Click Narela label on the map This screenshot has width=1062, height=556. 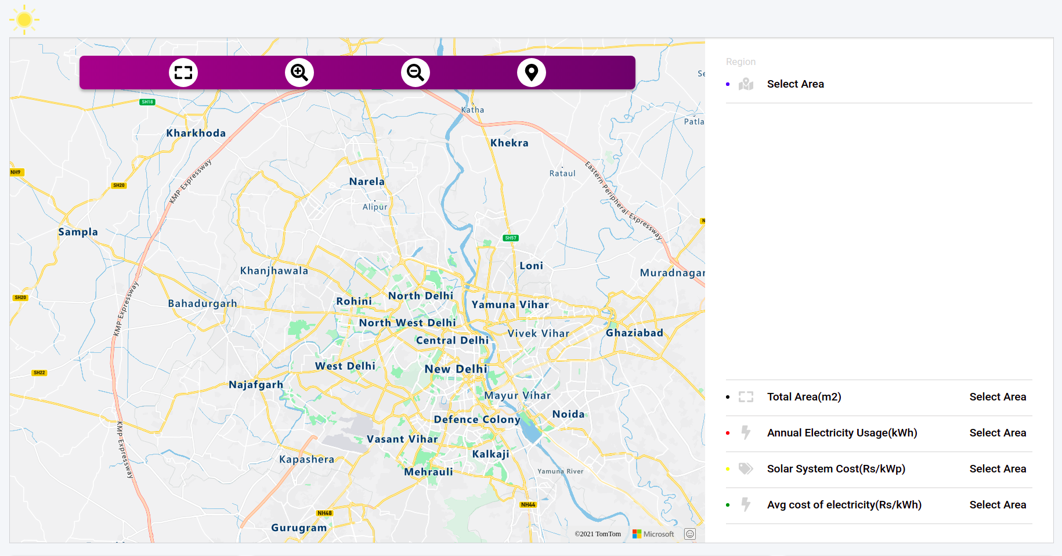367,182
